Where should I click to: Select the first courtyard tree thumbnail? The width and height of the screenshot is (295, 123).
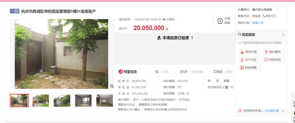(x=19, y=100)
